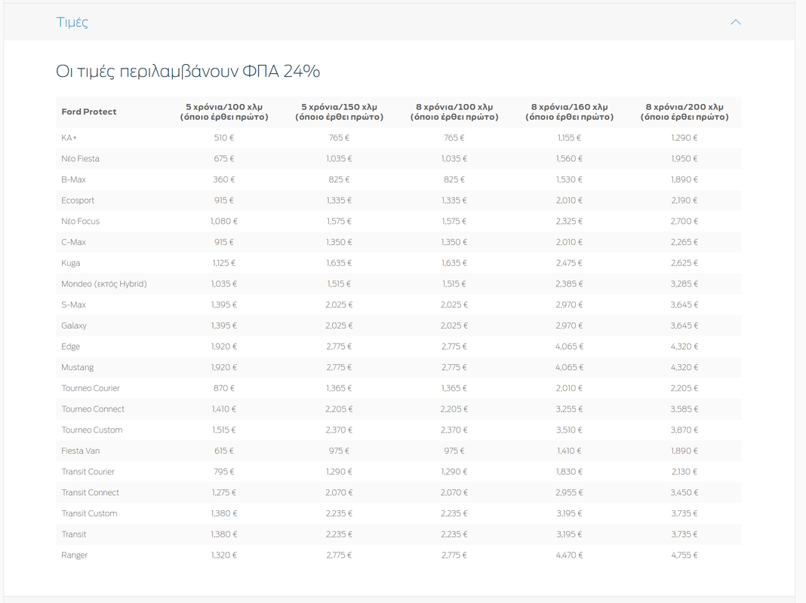Screen dimensions: 806x603
Task: Select the Tourneo Custom row label
Action: tap(92, 430)
